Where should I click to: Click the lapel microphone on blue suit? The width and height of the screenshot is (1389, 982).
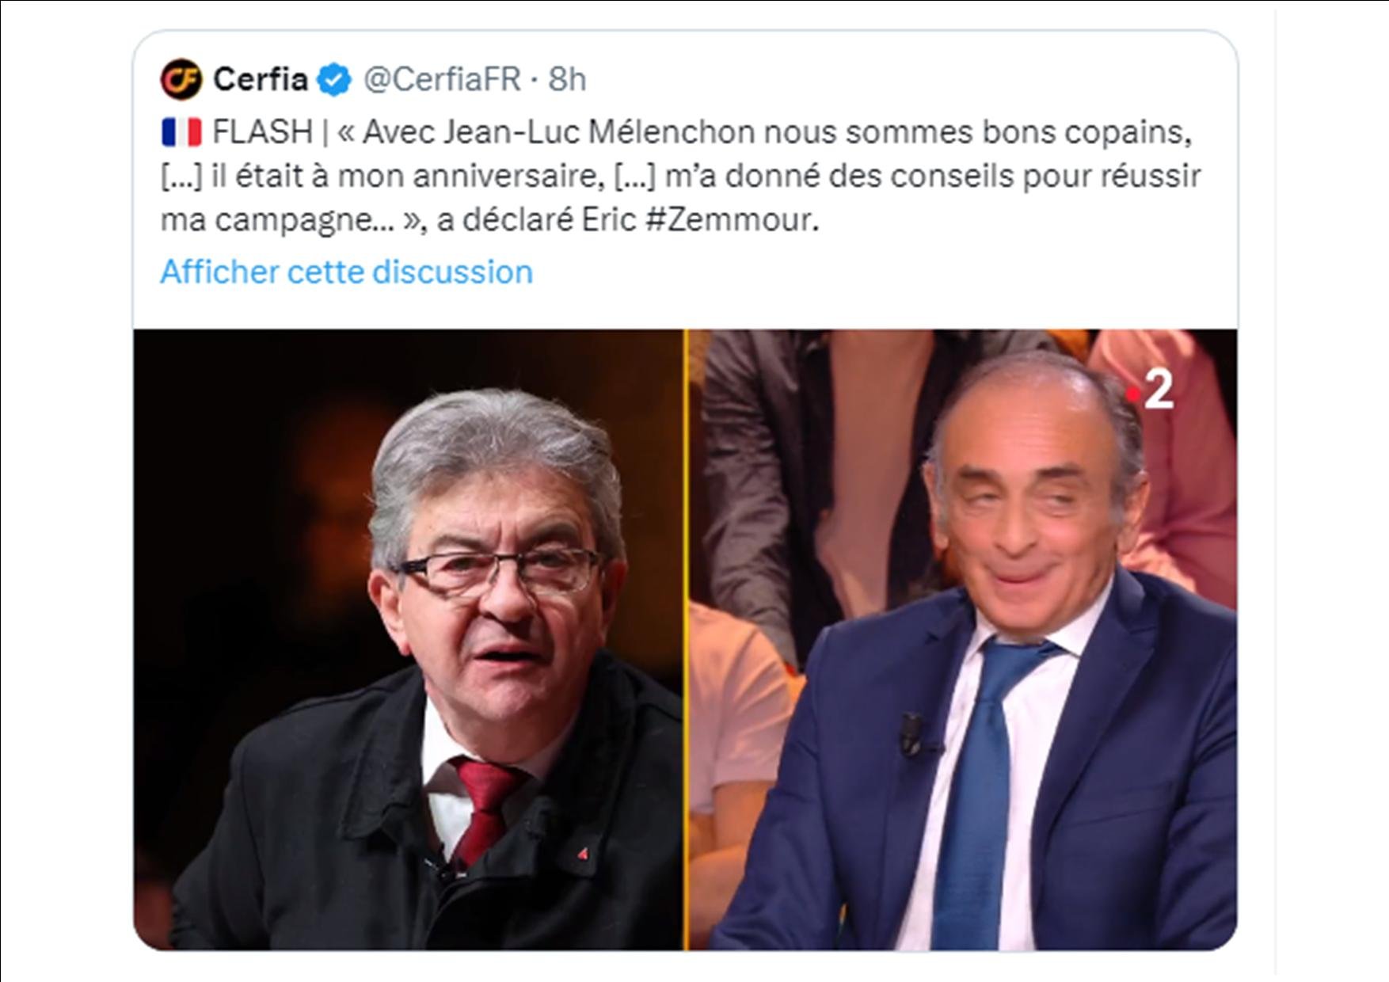point(913,733)
